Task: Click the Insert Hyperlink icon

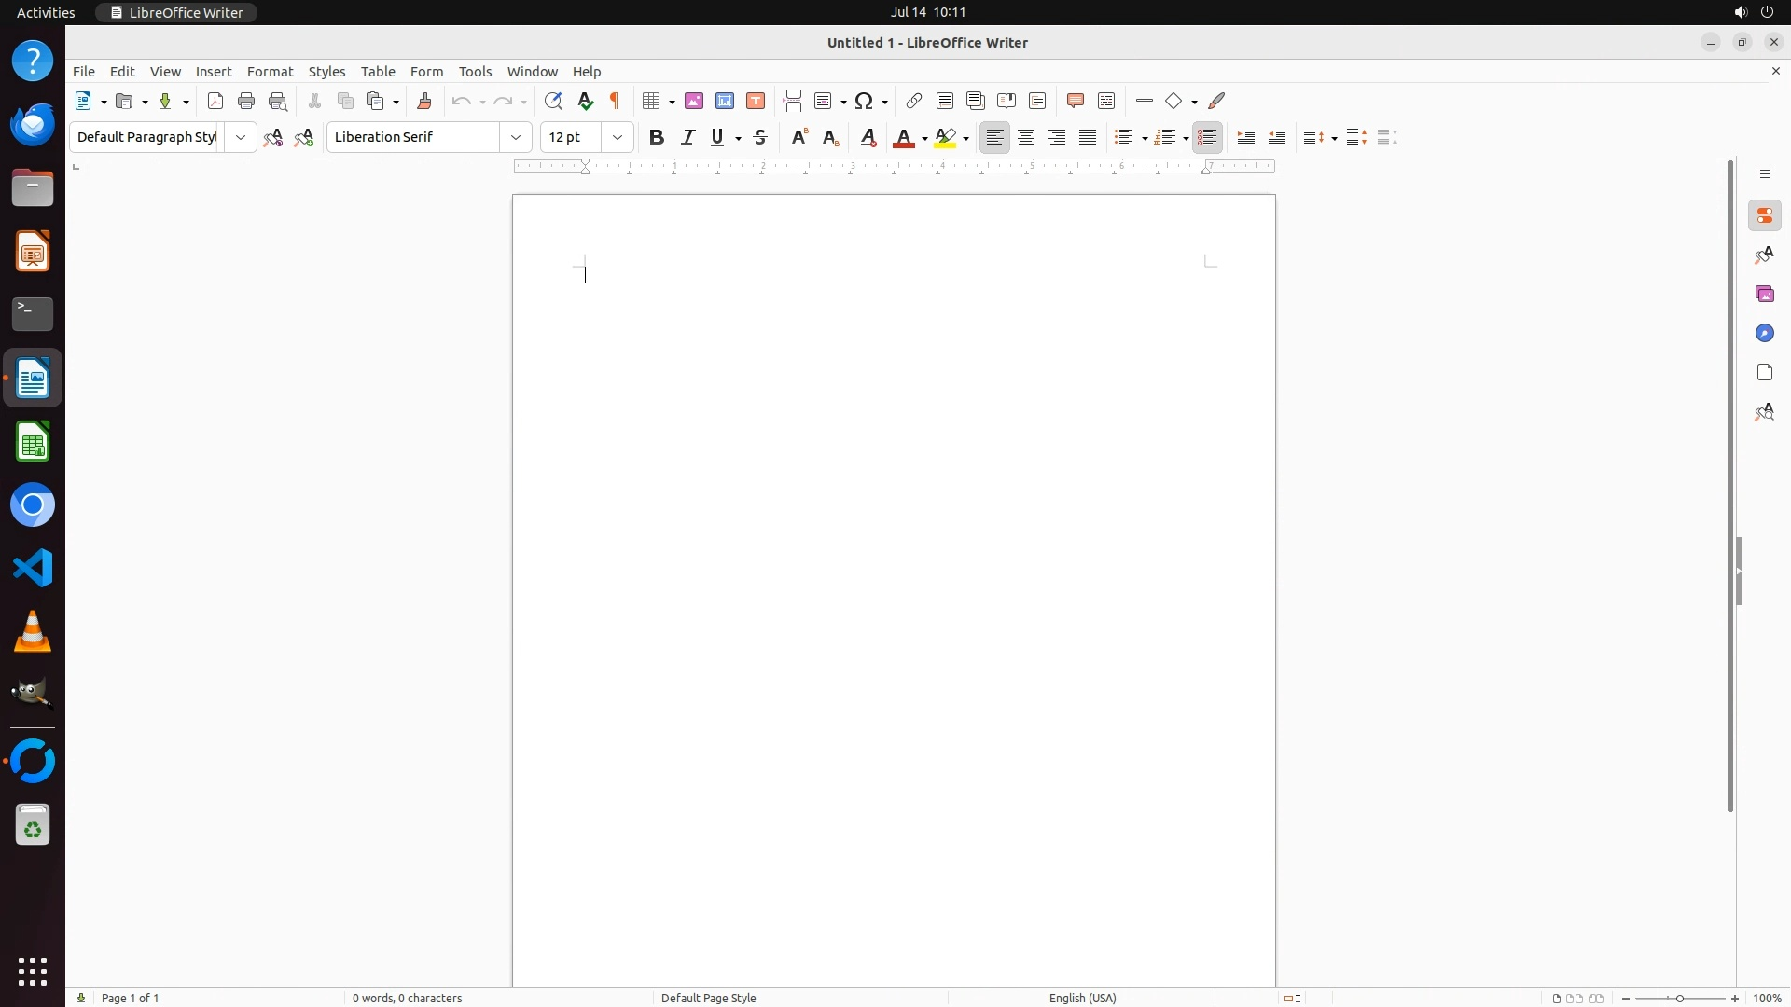Action: (914, 101)
